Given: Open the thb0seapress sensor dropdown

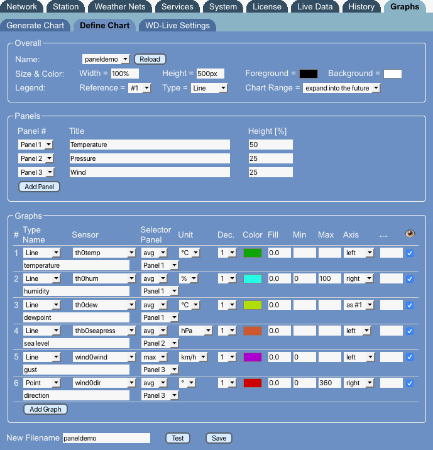Looking at the screenshot, I should click(104, 331).
